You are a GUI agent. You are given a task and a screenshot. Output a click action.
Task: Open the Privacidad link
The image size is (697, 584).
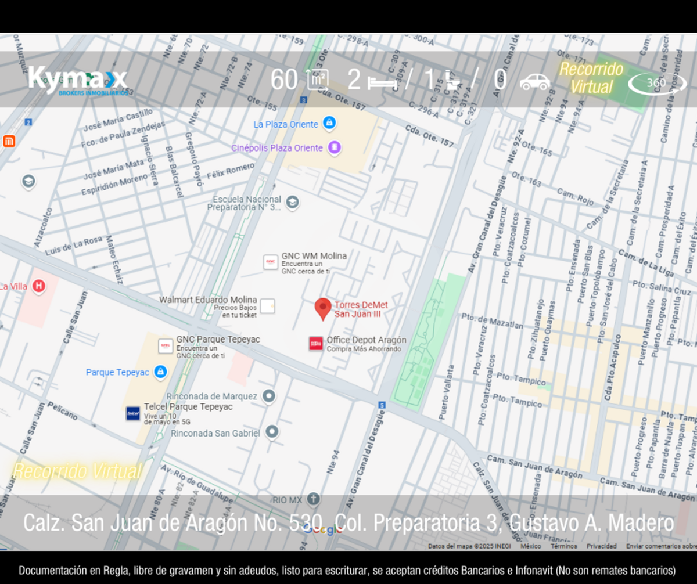(601, 546)
